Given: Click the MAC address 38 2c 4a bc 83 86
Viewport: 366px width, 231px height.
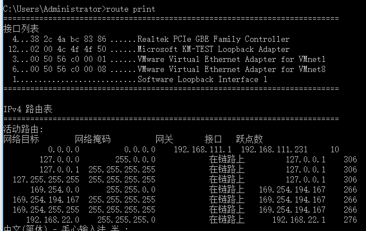Looking at the screenshot, I should [68, 39].
